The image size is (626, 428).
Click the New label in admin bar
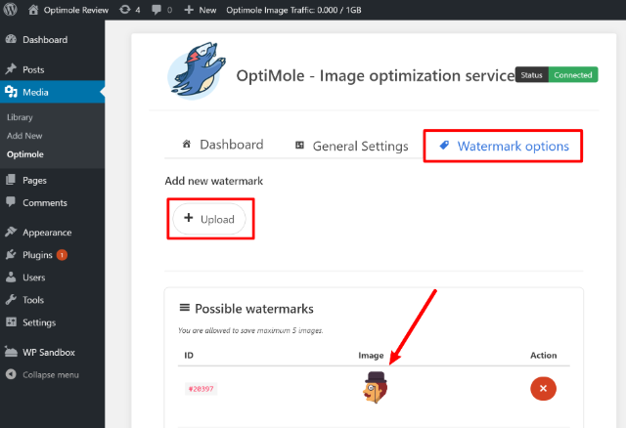tap(207, 10)
